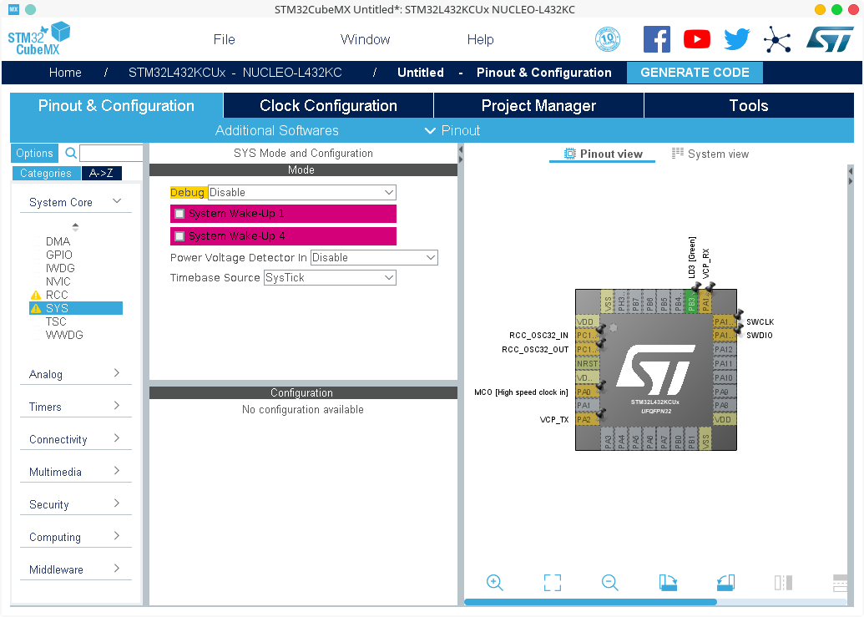
Task: Click the ST logo icon
Action: 829,40
